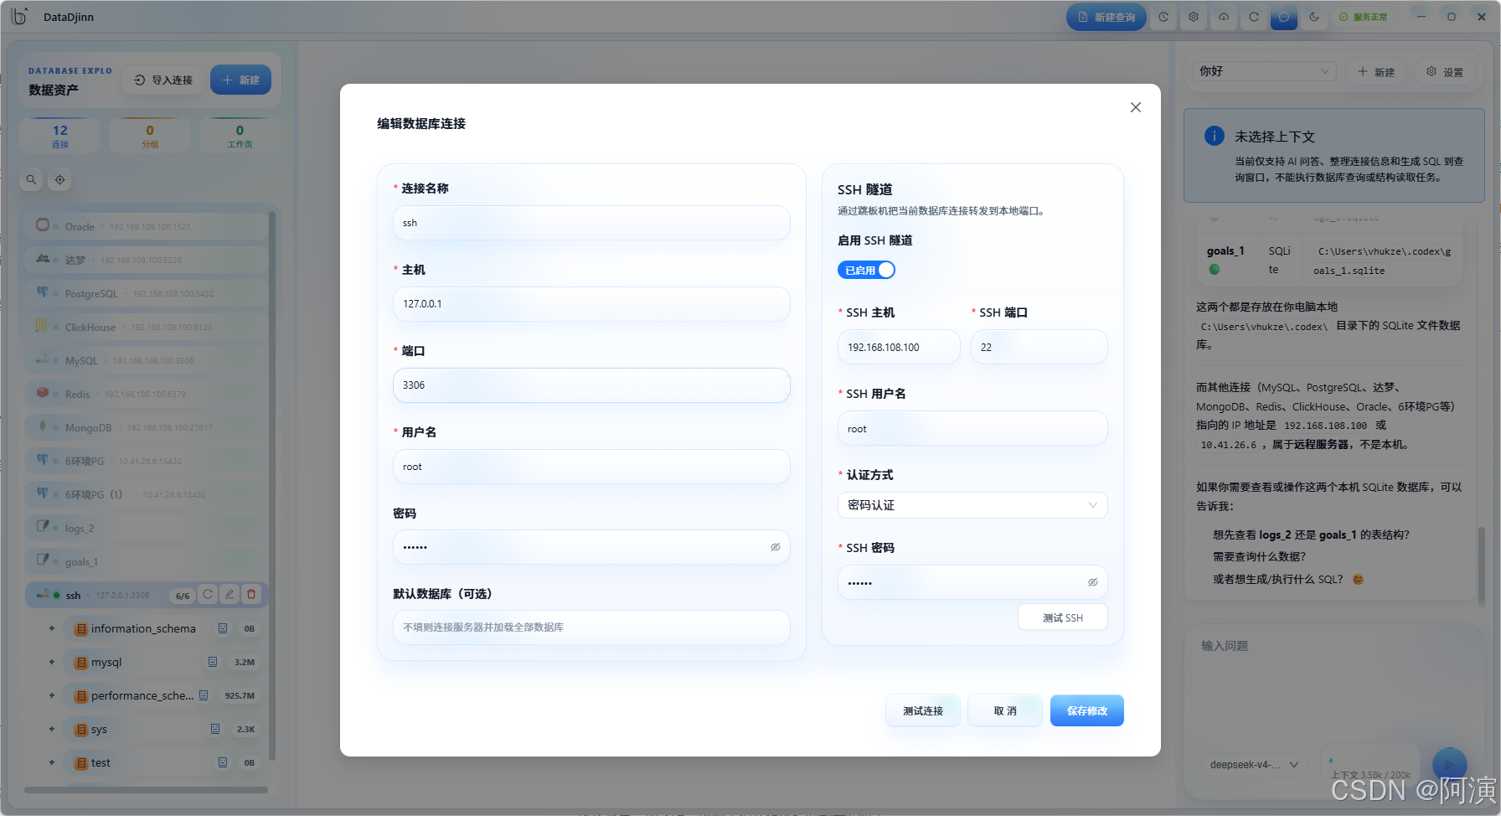Image resolution: width=1501 pixels, height=816 pixels.
Task: Select the PostgreSQL connection
Action: (147, 293)
